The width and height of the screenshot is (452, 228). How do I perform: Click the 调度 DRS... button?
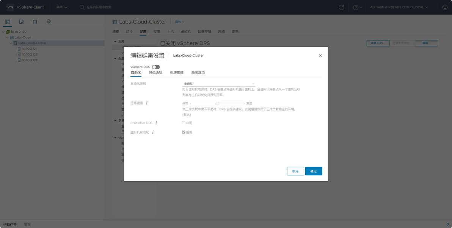378,43
